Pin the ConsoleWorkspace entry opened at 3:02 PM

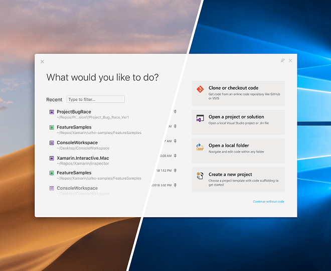coord(175,185)
